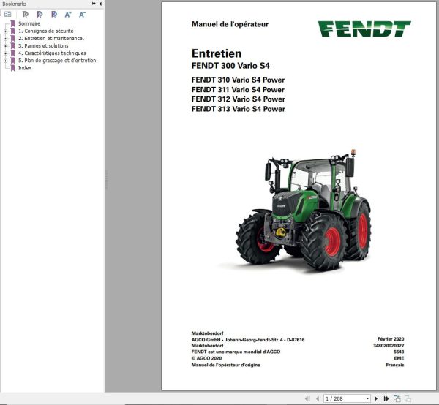Click the 'Février 2020' date text

(x=391, y=339)
